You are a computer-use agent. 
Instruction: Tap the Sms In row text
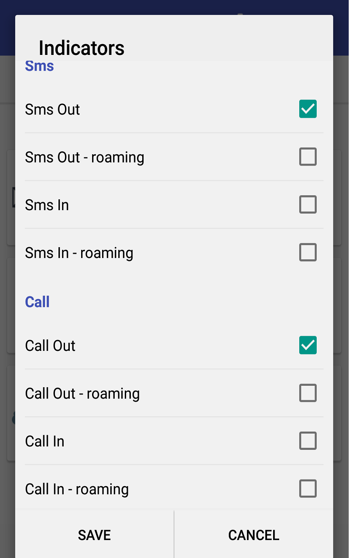(47, 205)
